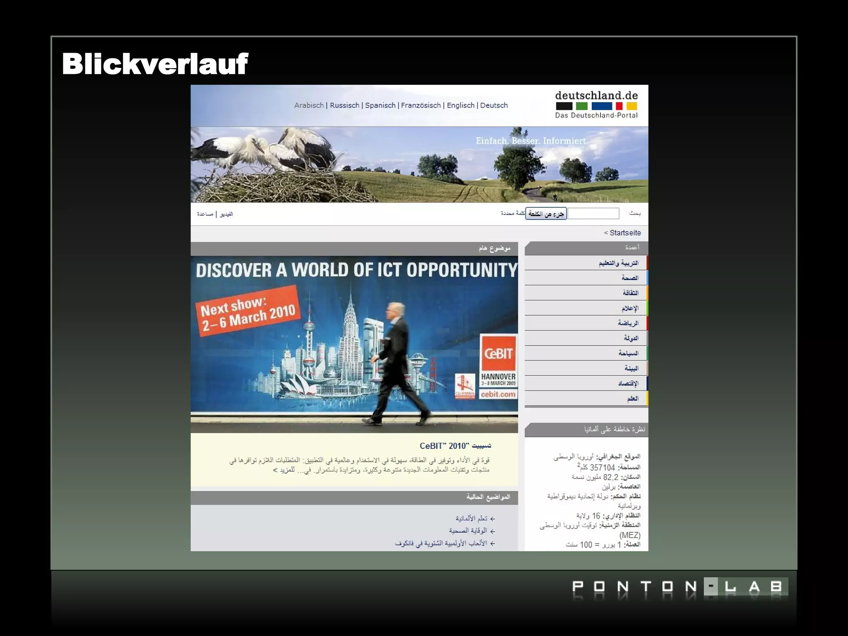Open the 'الرياضة' sidebar category
Viewport: 848px width, 636px height.
(x=628, y=323)
